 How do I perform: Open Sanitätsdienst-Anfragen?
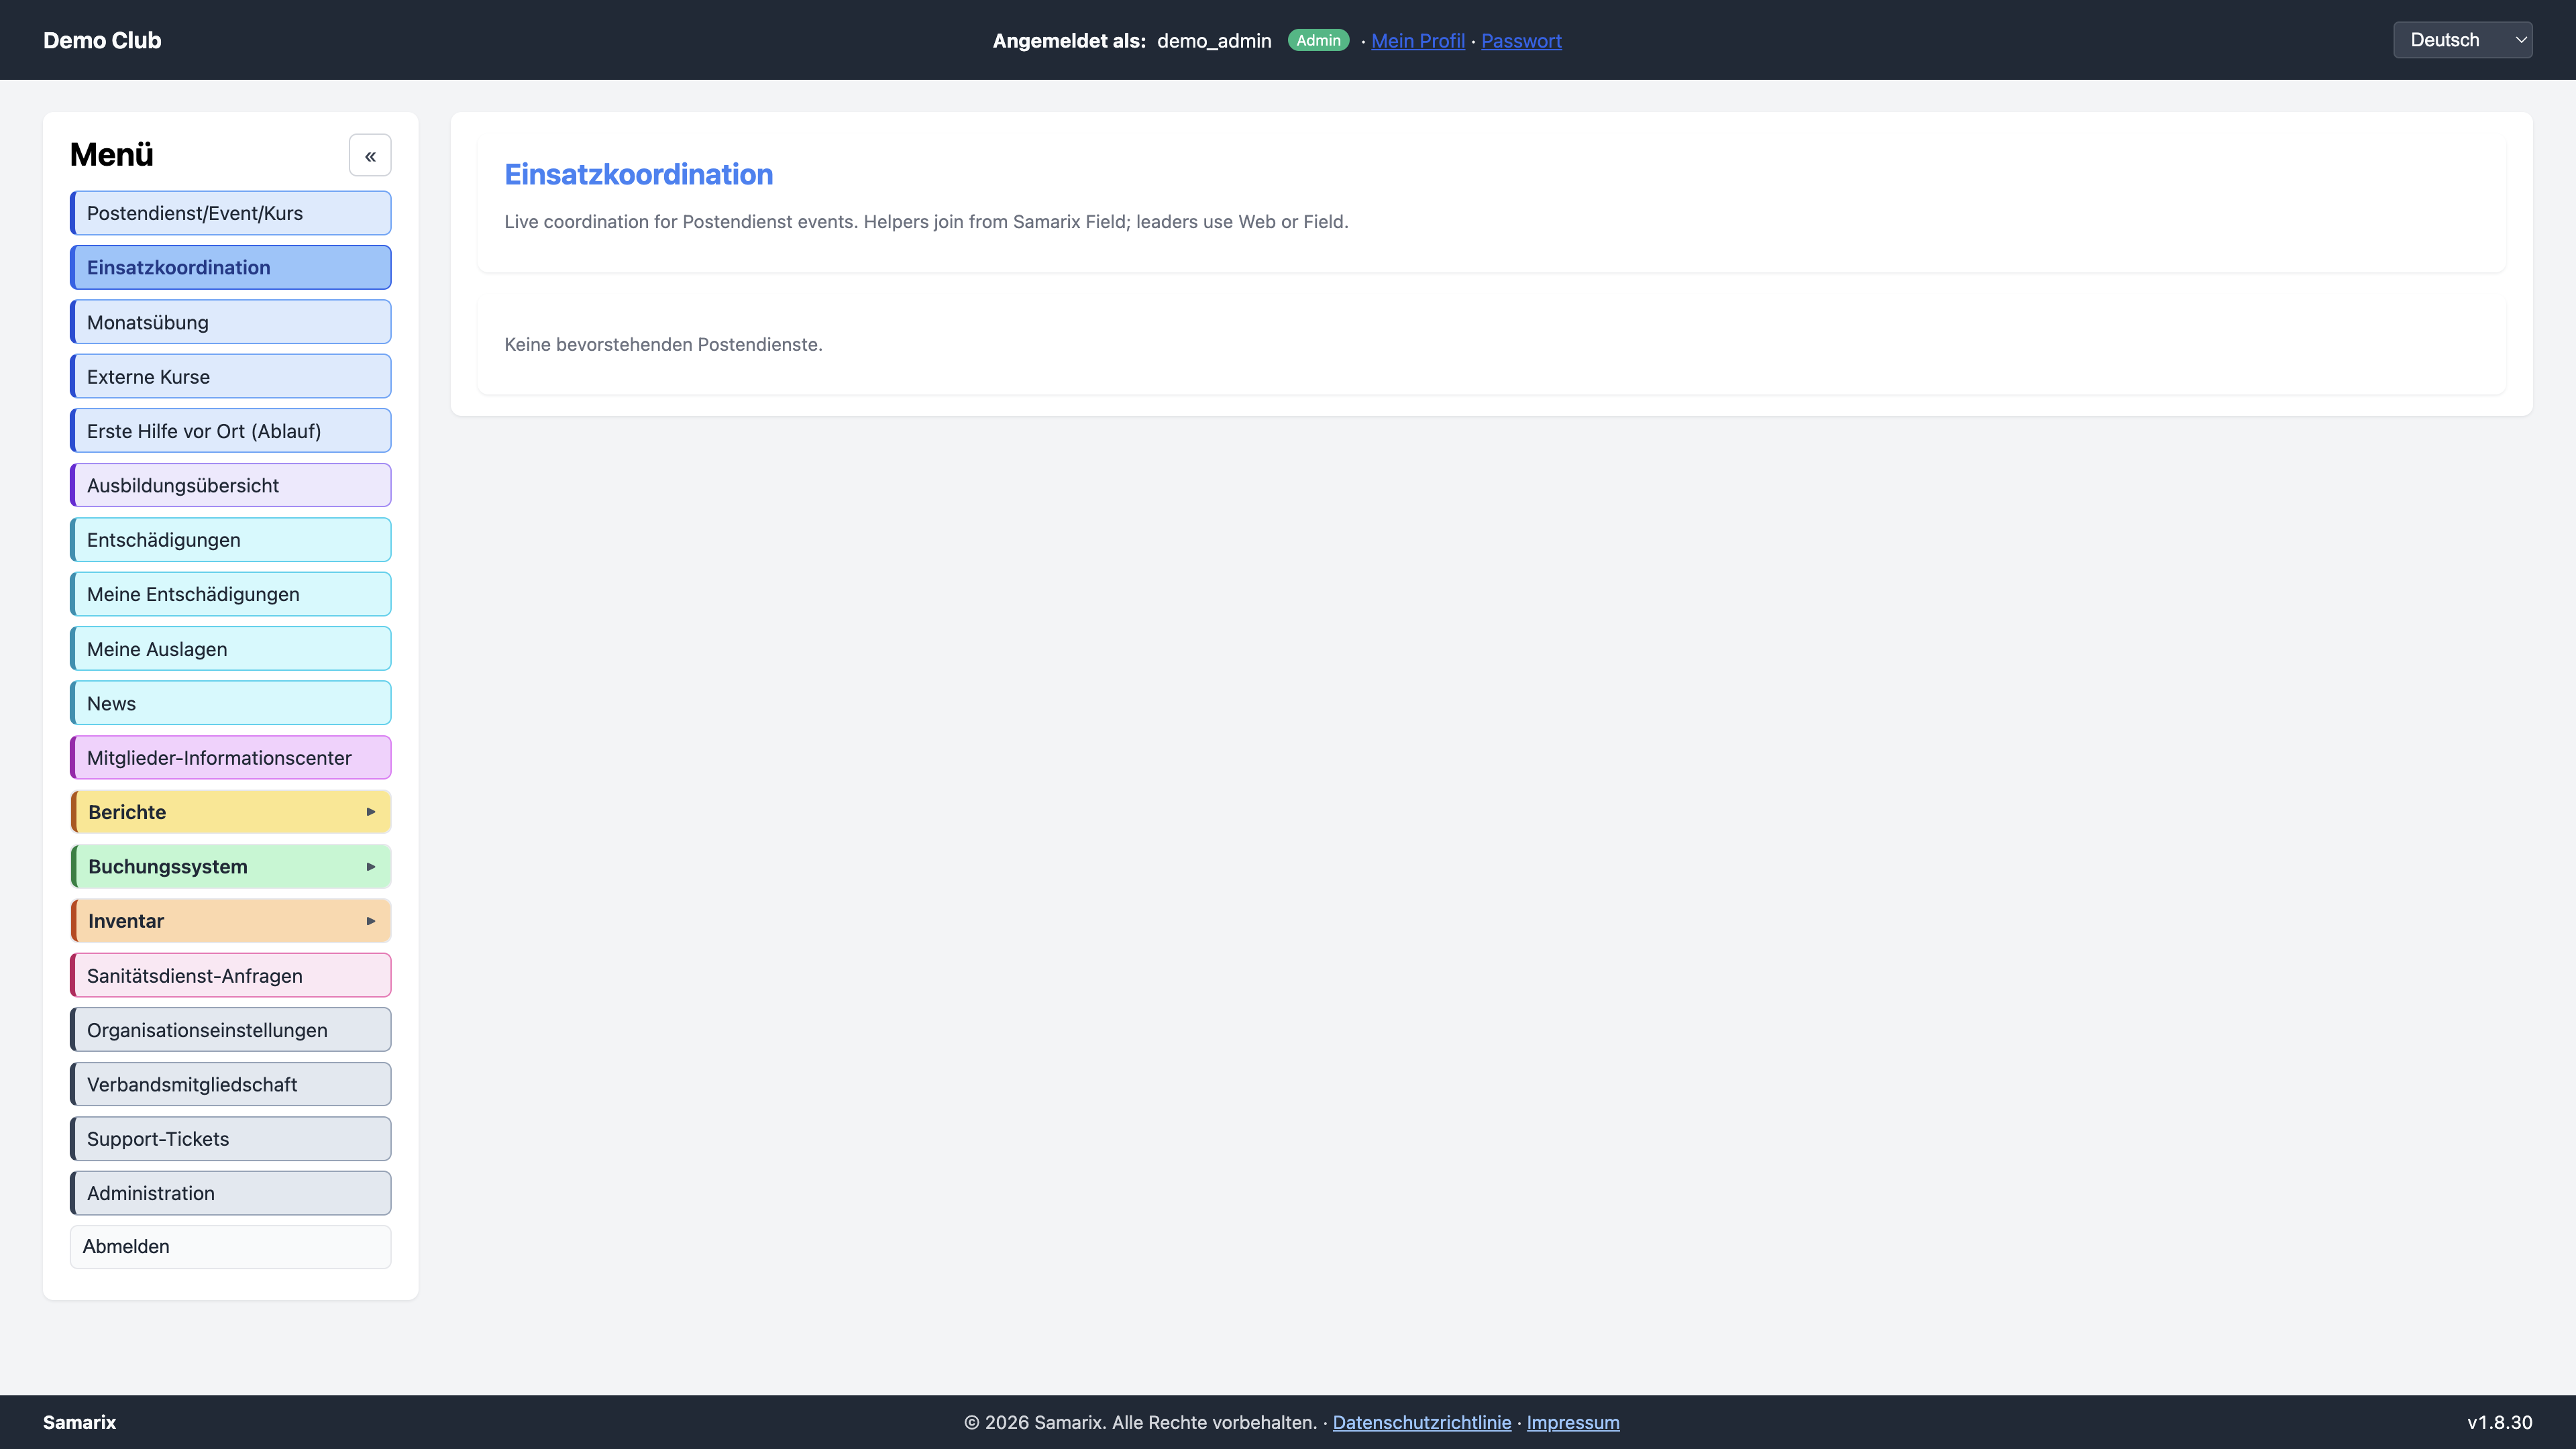231,975
